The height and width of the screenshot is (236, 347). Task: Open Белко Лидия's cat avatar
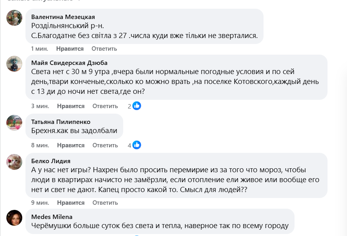click(x=14, y=162)
